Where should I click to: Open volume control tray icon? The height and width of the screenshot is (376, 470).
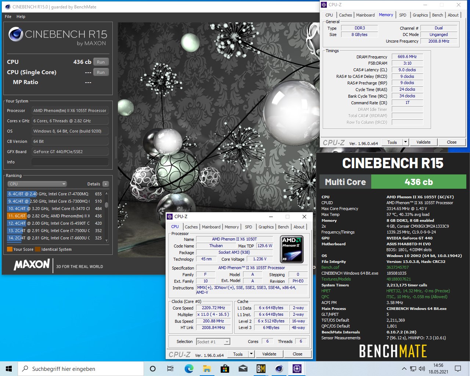click(422, 369)
